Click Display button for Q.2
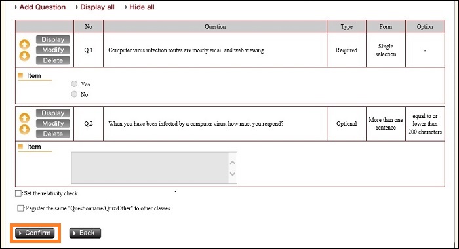The image size is (459, 249). click(x=53, y=113)
